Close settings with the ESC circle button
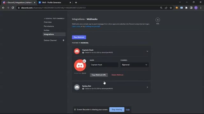This screenshot has height=114, width=204. pos(158,20)
